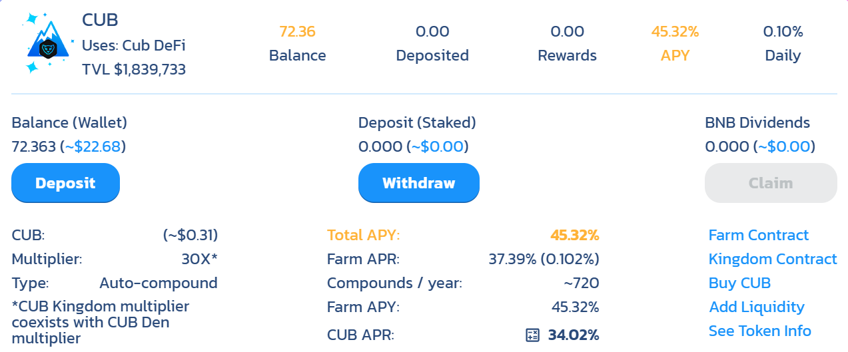Select the 72.36 Balance header stat
The image size is (848, 352).
pos(297,31)
